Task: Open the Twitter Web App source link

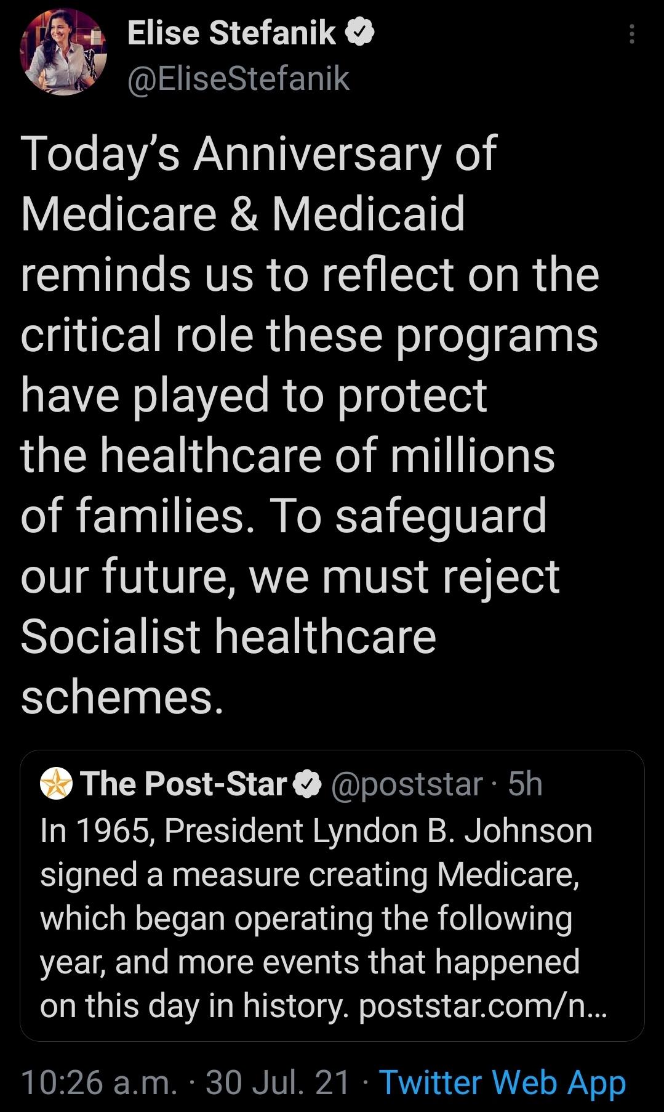Action: tap(502, 1082)
